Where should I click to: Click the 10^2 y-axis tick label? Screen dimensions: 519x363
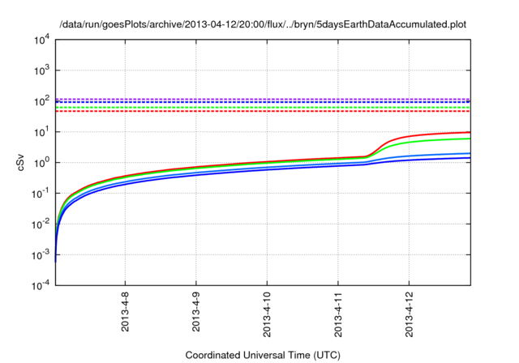(42, 101)
